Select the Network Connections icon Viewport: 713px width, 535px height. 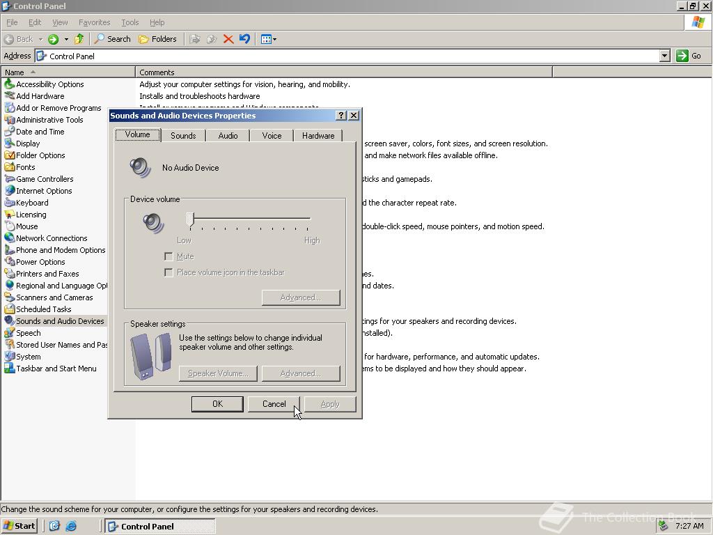tap(9, 238)
